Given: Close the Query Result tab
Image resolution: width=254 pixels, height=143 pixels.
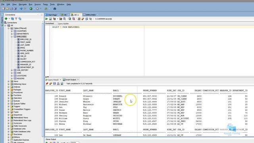Looking at the screenshot, I should [x=60, y=79].
